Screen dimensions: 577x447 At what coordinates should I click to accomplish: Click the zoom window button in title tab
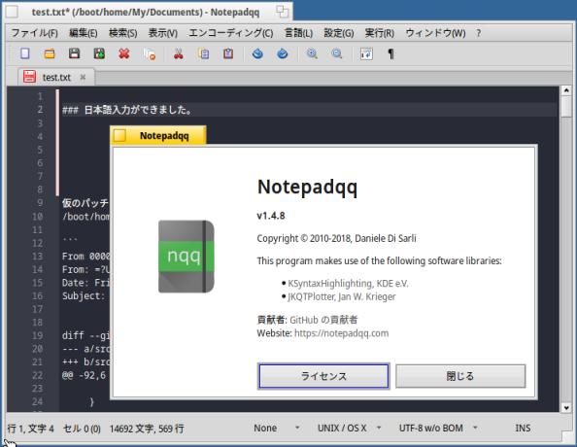[x=283, y=12]
